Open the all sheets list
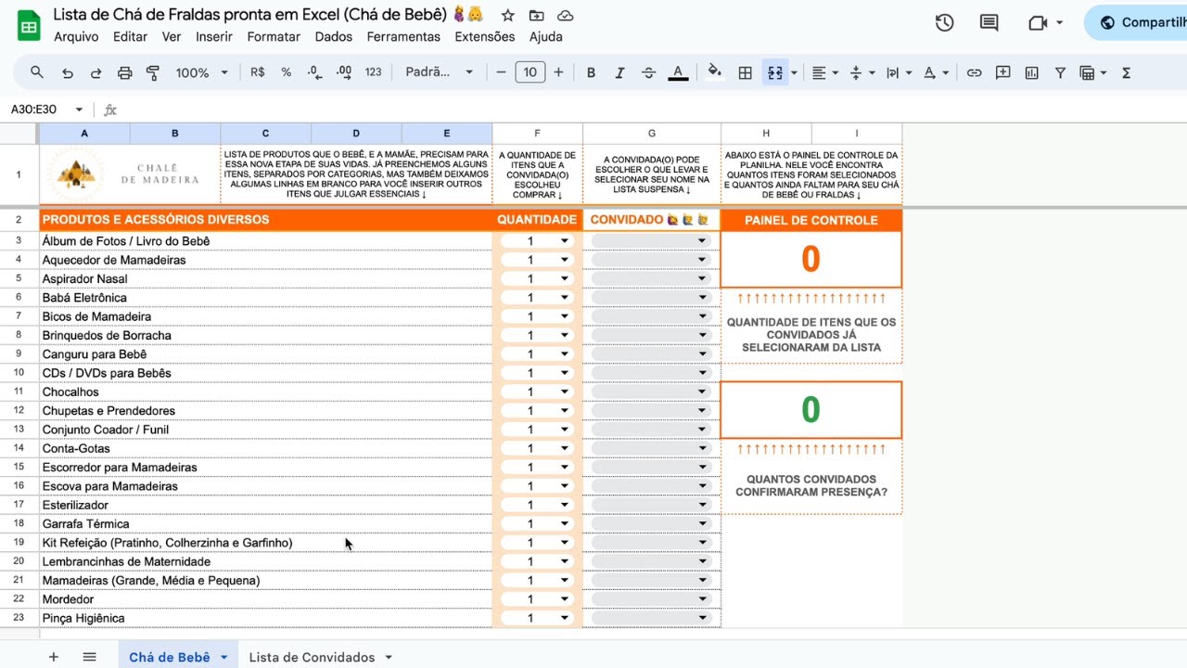This screenshot has height=668, width=1187. coord(90,657)
